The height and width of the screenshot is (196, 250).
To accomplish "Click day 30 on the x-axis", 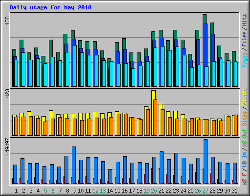I will (x=227, y=191).
